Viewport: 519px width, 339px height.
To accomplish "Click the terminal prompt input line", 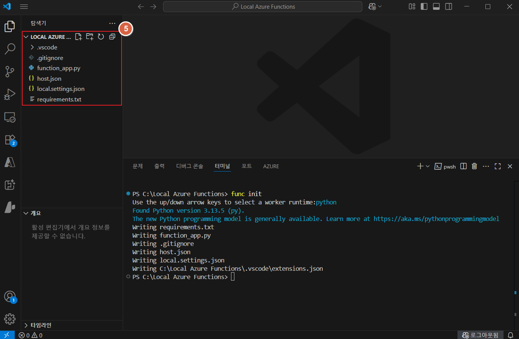I will 183,277.
